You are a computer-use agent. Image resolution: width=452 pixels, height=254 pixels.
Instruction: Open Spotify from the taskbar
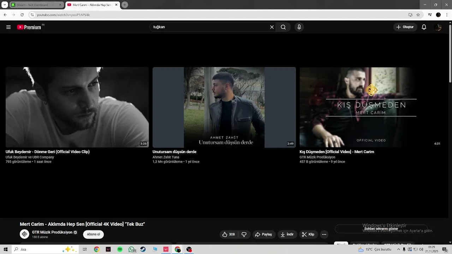click(120, 249)
